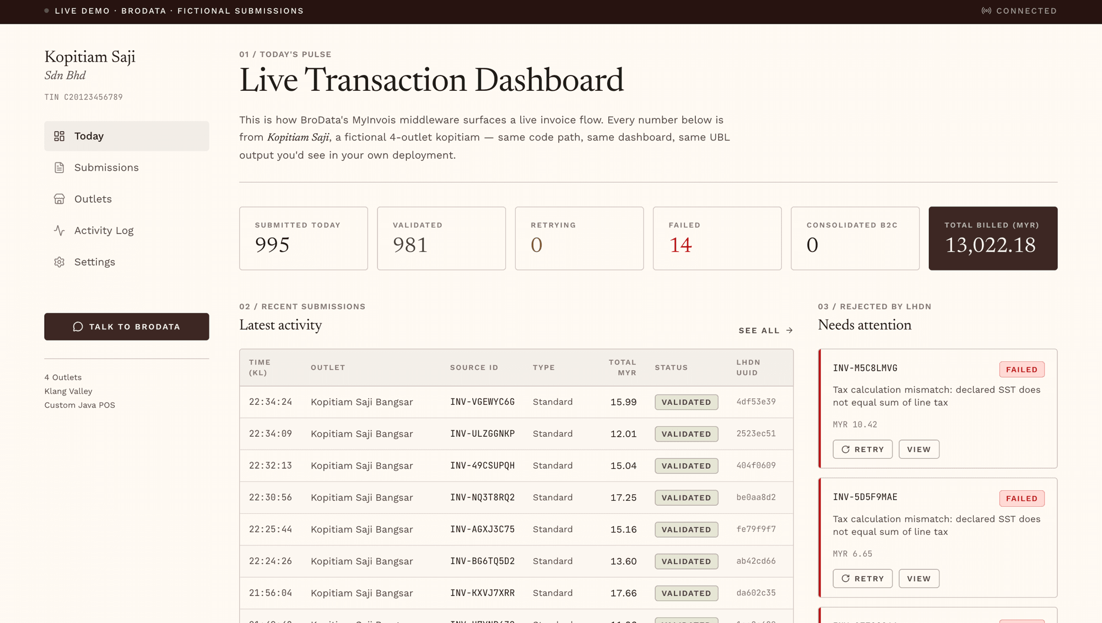The image size is (1102, 623).
Task: Click the Kopitiam Saji company name
Action: (x=90, y=57)
